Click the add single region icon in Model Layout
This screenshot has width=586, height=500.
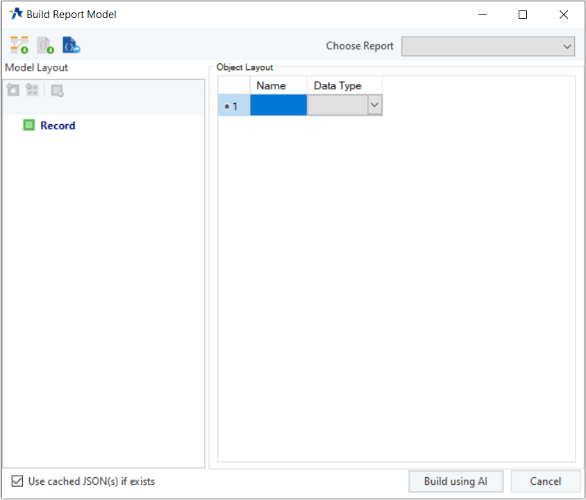click(x=13, y=90)
